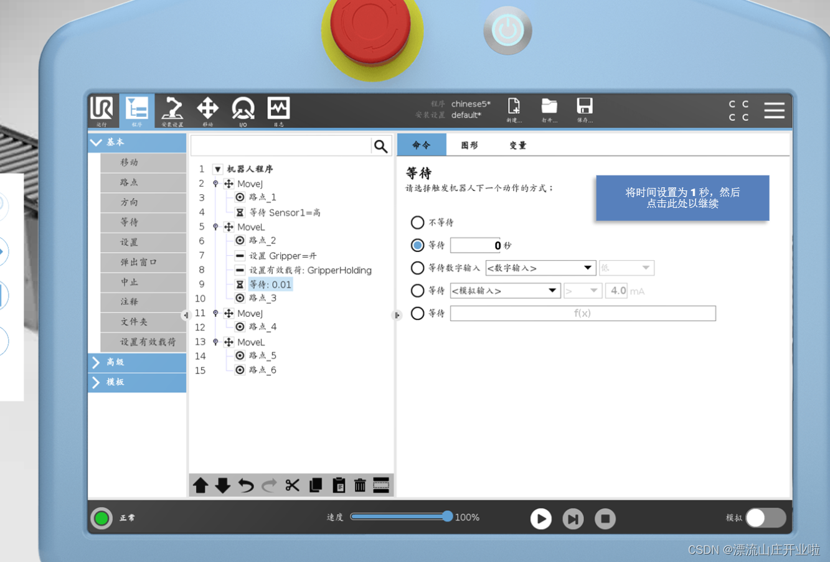Image resolution: width=830 pixels, height=562 pixels.
Task: Select the 等待数字输入 radio option
Action: click(418, 268)
